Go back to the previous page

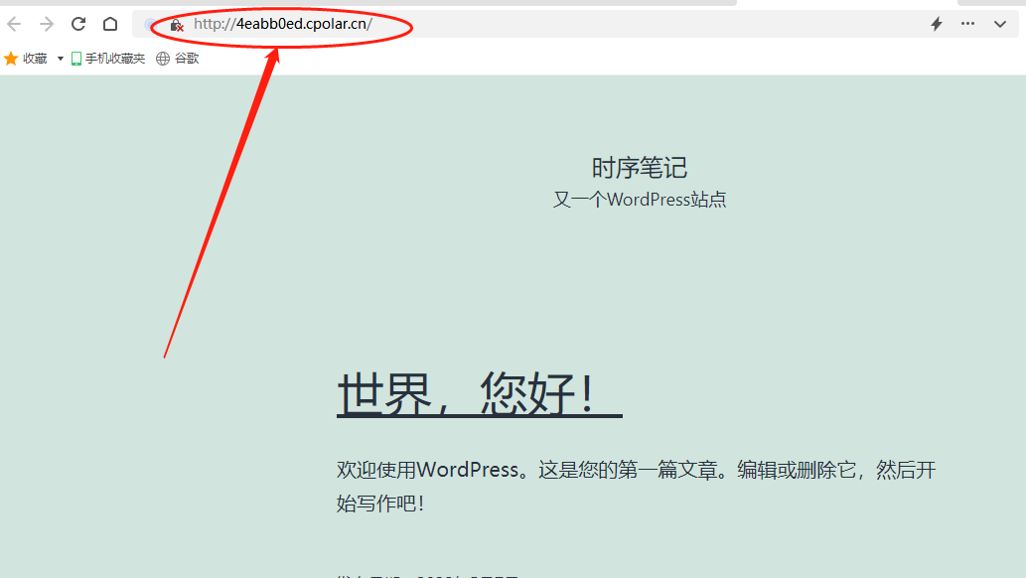(14, 24)
